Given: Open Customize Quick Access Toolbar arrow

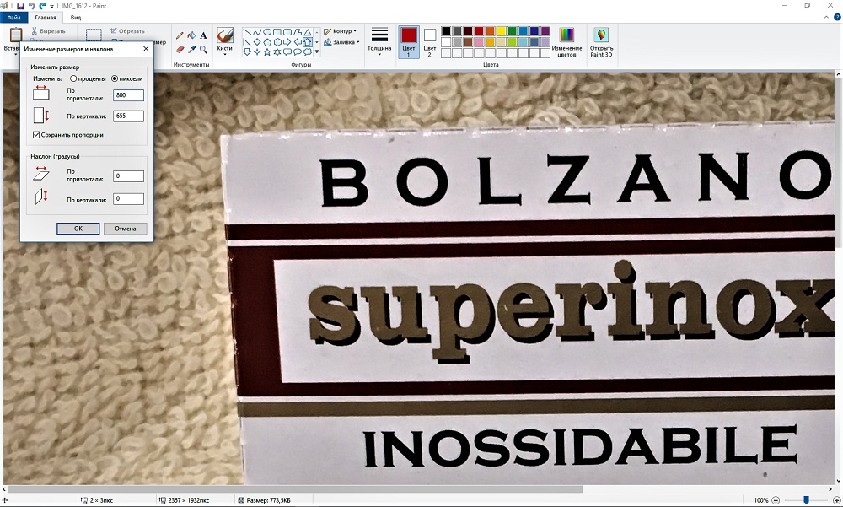Looking at the screenshot, I should pos(52,6).
